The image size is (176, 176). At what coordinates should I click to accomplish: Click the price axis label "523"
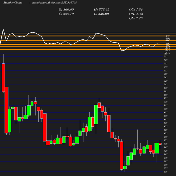[165, 106]
